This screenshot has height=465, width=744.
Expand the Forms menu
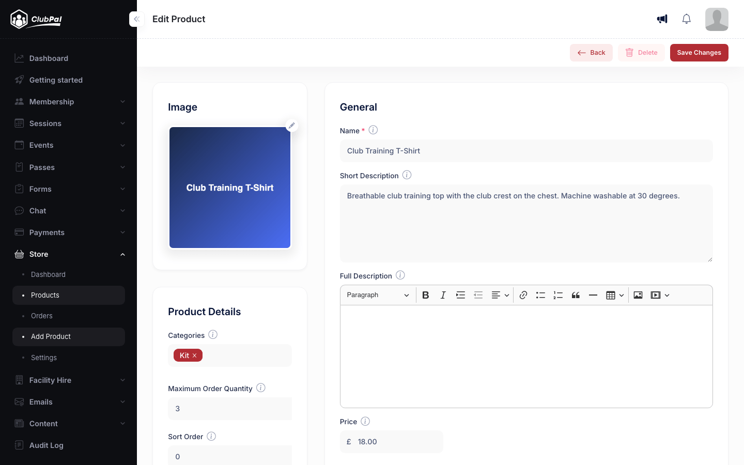point(69,189)
